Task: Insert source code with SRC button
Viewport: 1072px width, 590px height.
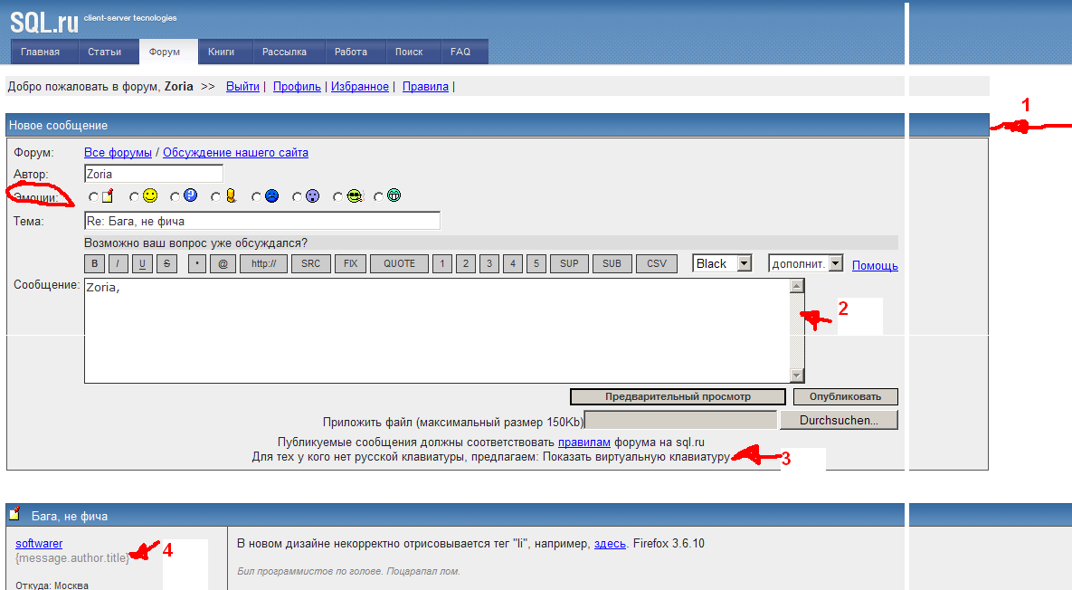Action: [x=310, y=264]
